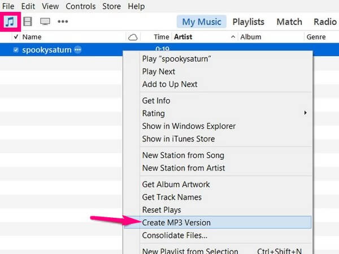Screen dimensions: 339x254
Task: Sort by the Name column header
Action: pos(32,37)
